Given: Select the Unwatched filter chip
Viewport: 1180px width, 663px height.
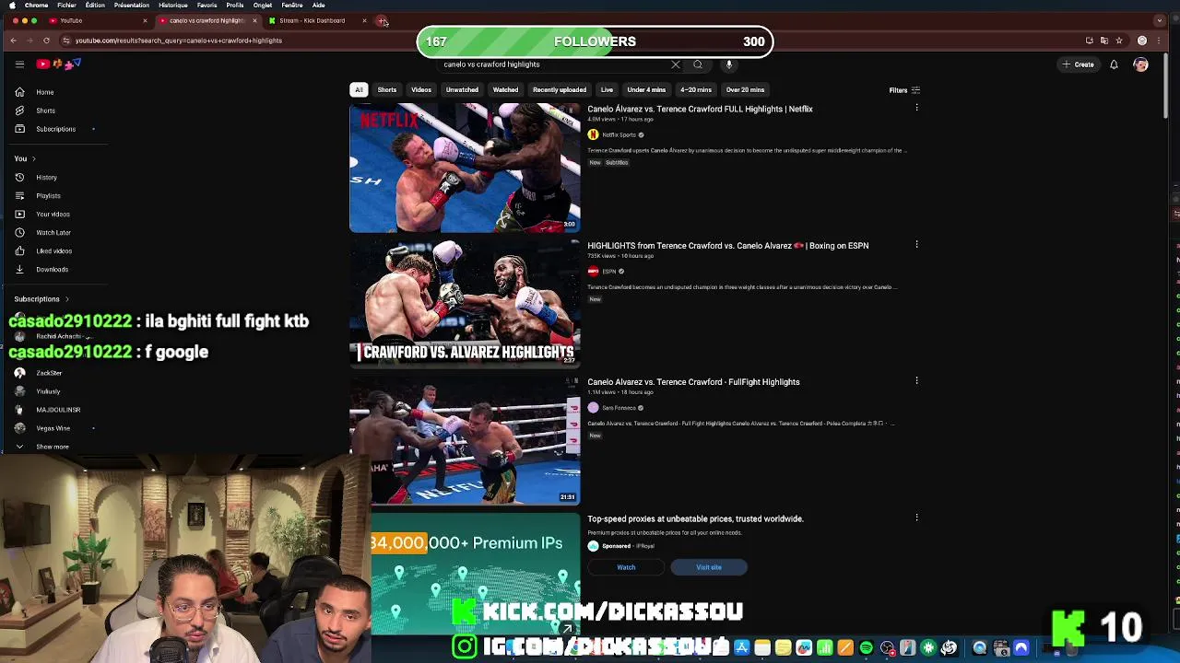Looking at the screenshot, I should click(462, 90).
